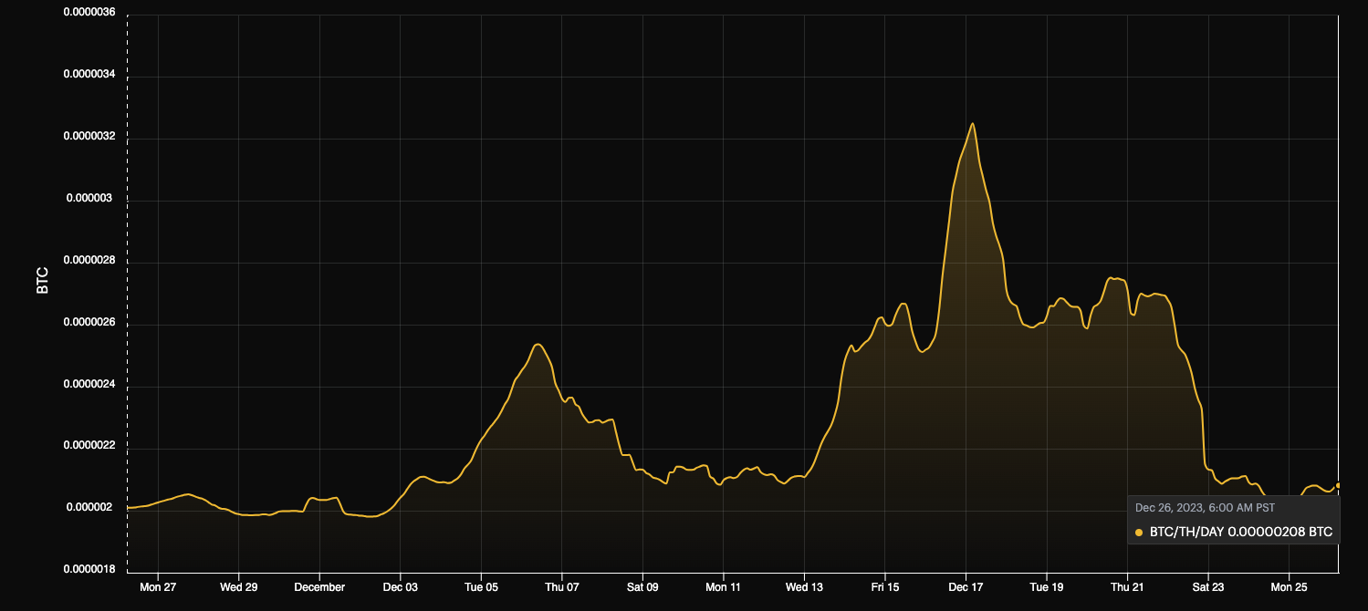Viewport: 1368px width, 611px height.
Task: Click the 0.0000024 y-axis label
Action: tap(89, 386)
